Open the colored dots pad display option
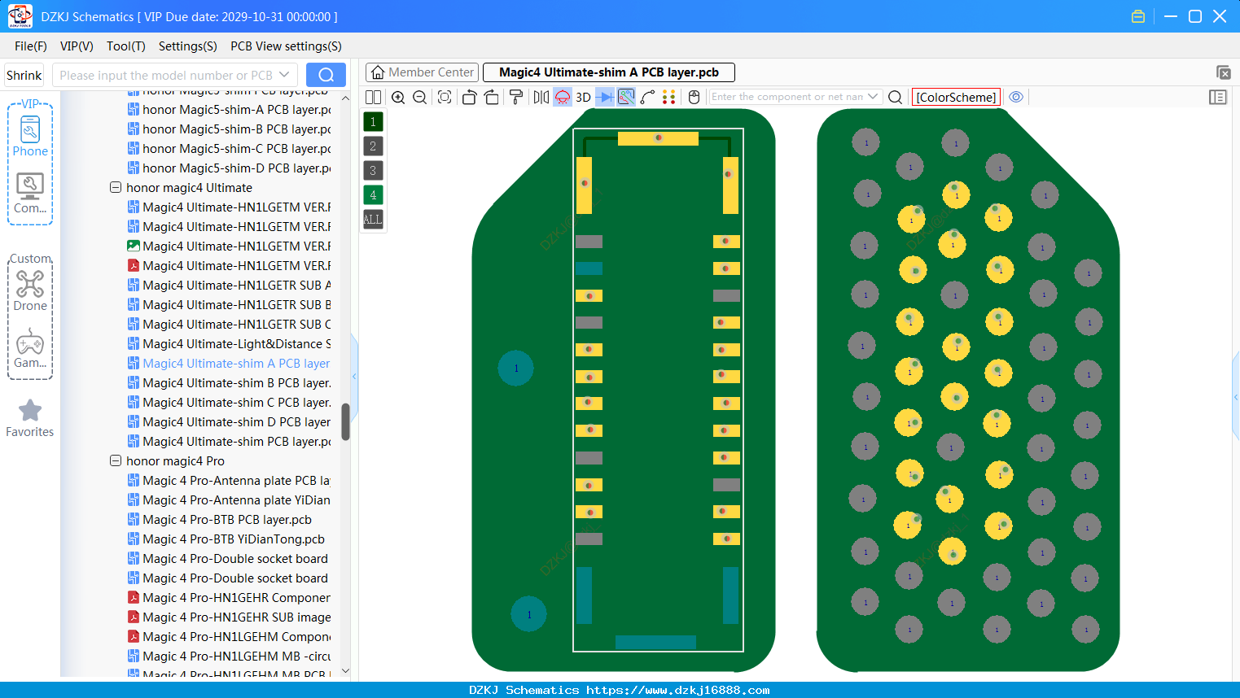The width and height of the screenshot is (1240, 698). point(668,97)
